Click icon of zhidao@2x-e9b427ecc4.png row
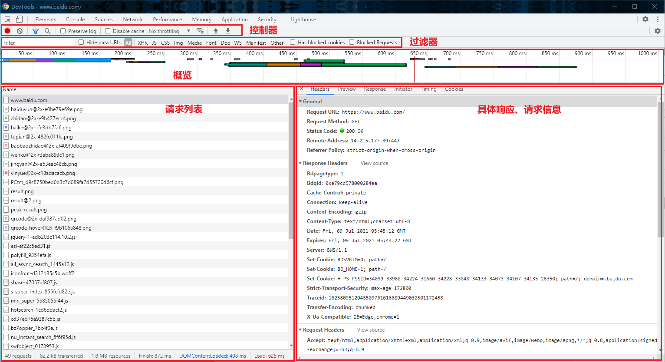This screenshot has width=665, height=362. click(6, 118)
